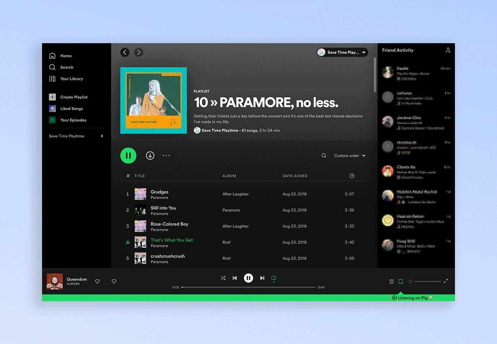497x344 pixels.
Task: Open the Save Time Play... account dropdown
Action: point(343,52)
